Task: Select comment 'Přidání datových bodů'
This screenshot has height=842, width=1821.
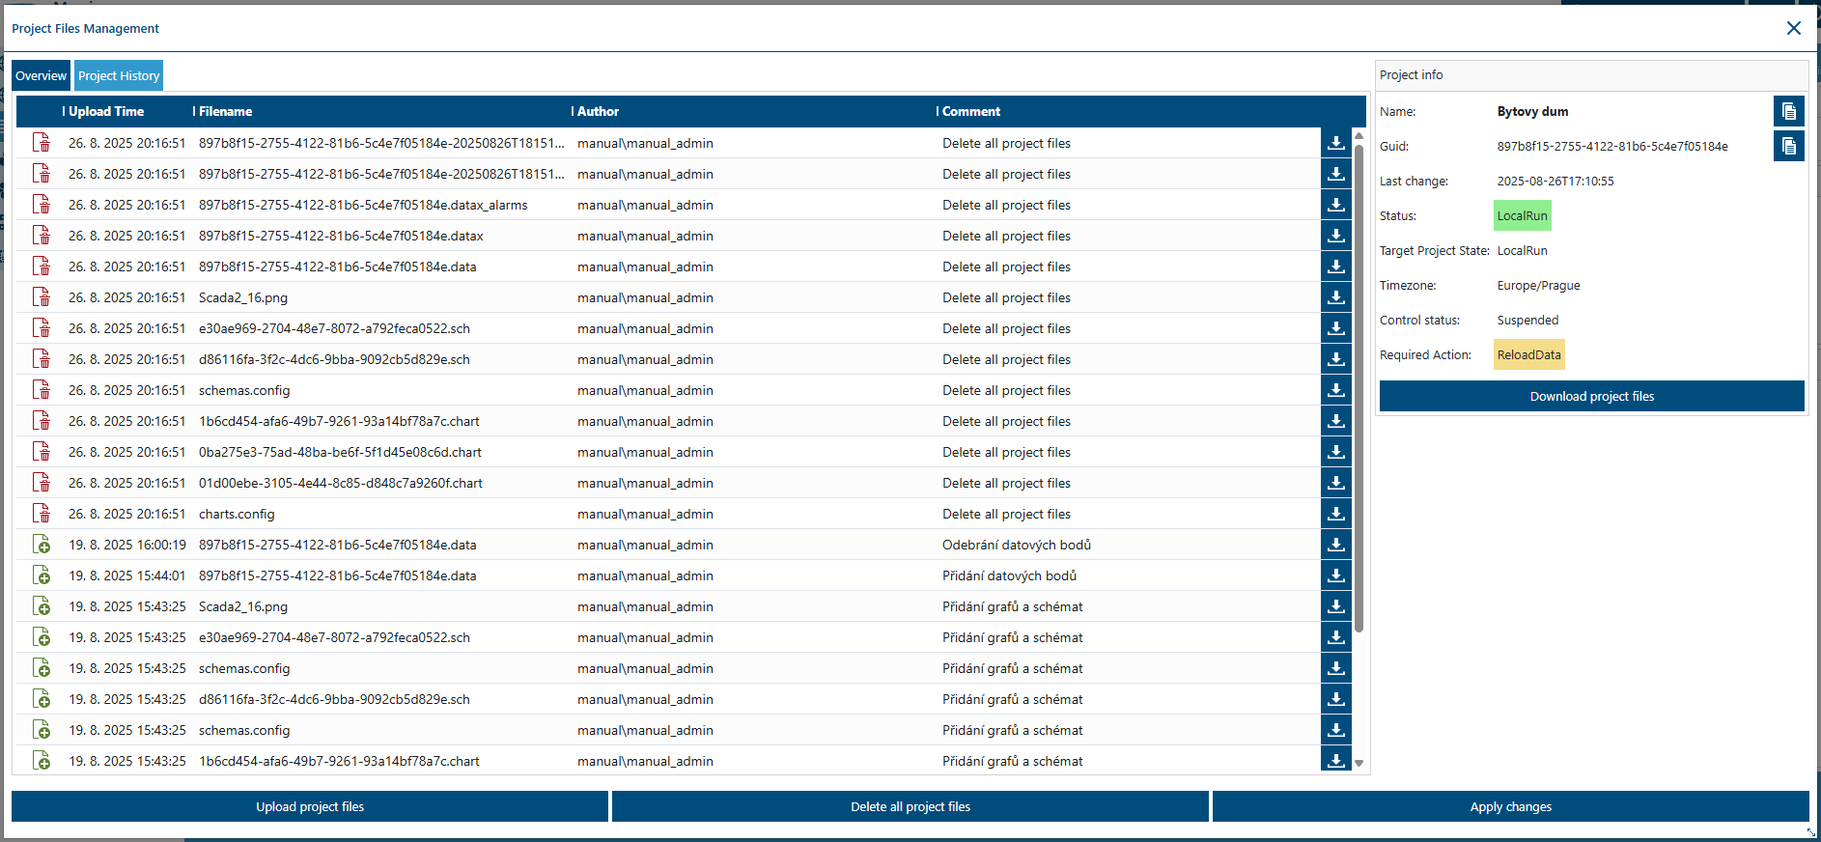Action: [1009, 575]
